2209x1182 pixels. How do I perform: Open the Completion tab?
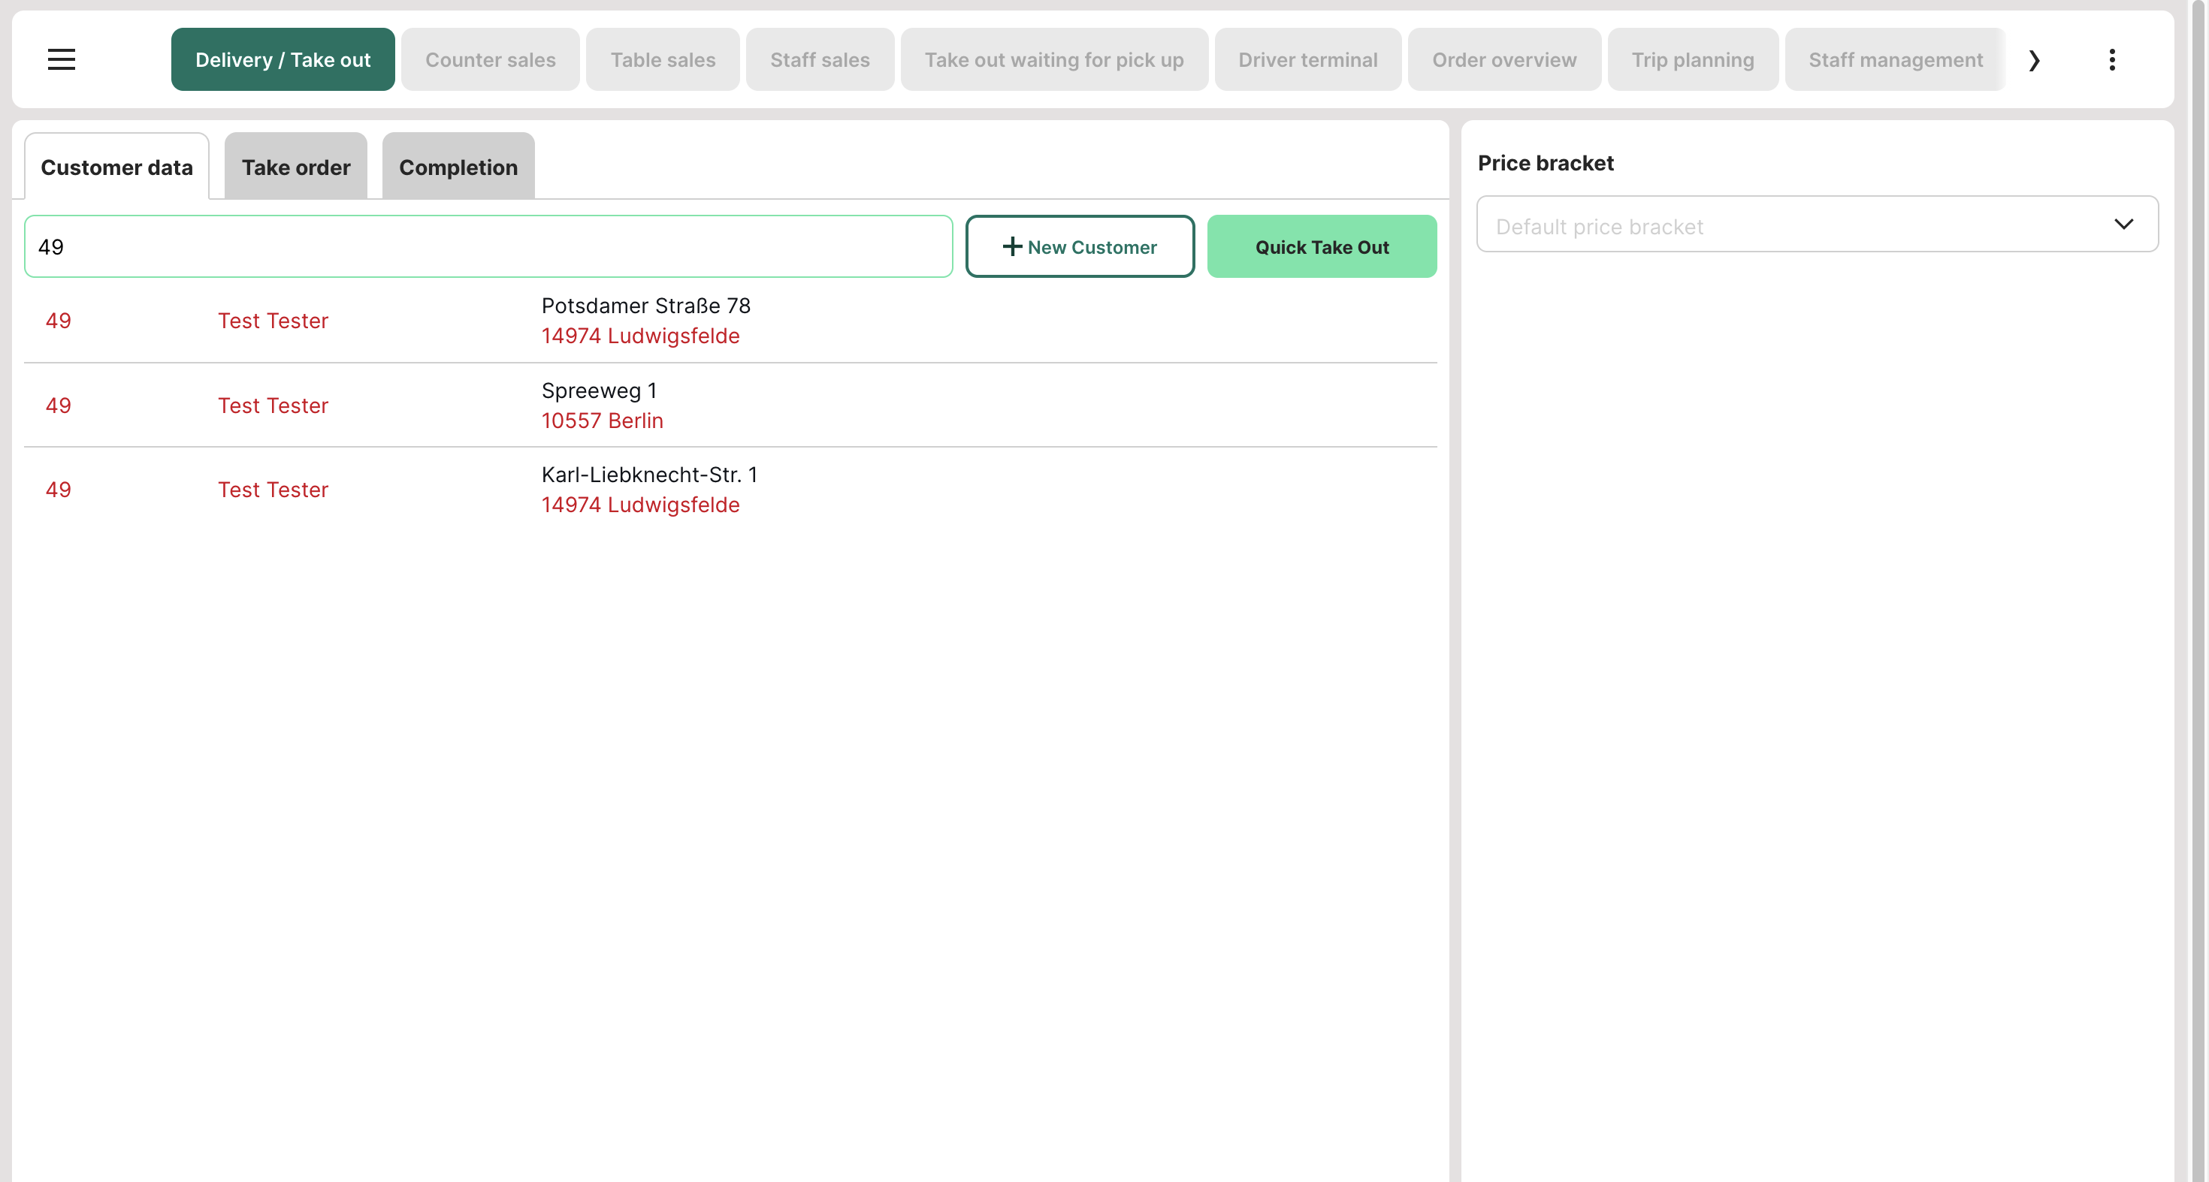[x=458, y=167]
